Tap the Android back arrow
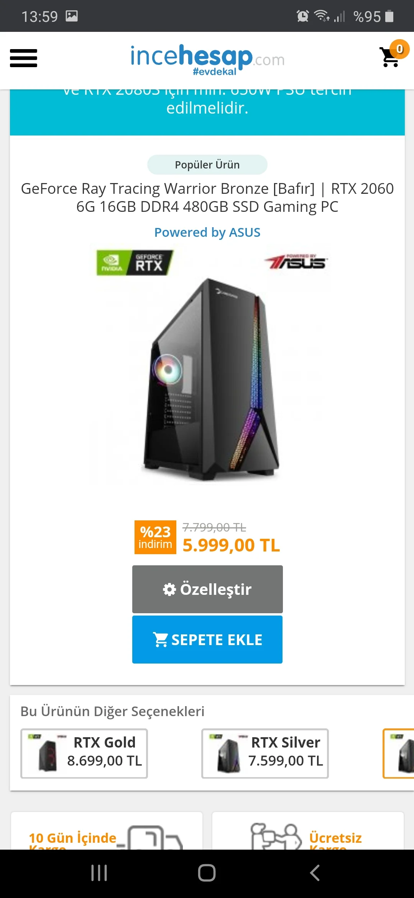Screen dimensions: 414x898 point(315,873)
